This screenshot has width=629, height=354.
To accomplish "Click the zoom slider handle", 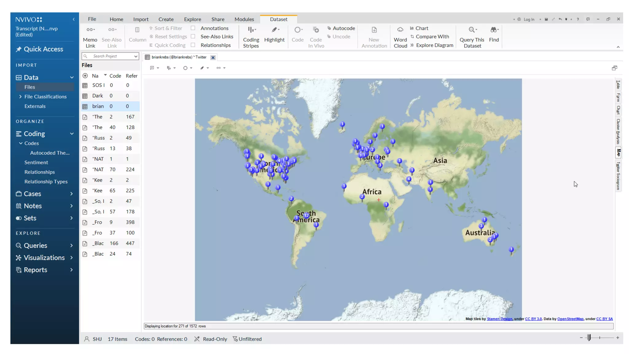I will [x=589, y=337].
